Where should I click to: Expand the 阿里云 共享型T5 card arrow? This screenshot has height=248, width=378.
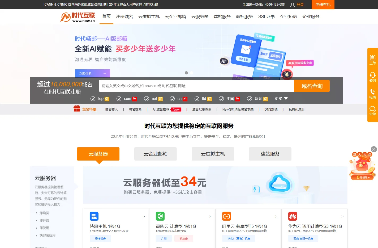pos(276,217)
